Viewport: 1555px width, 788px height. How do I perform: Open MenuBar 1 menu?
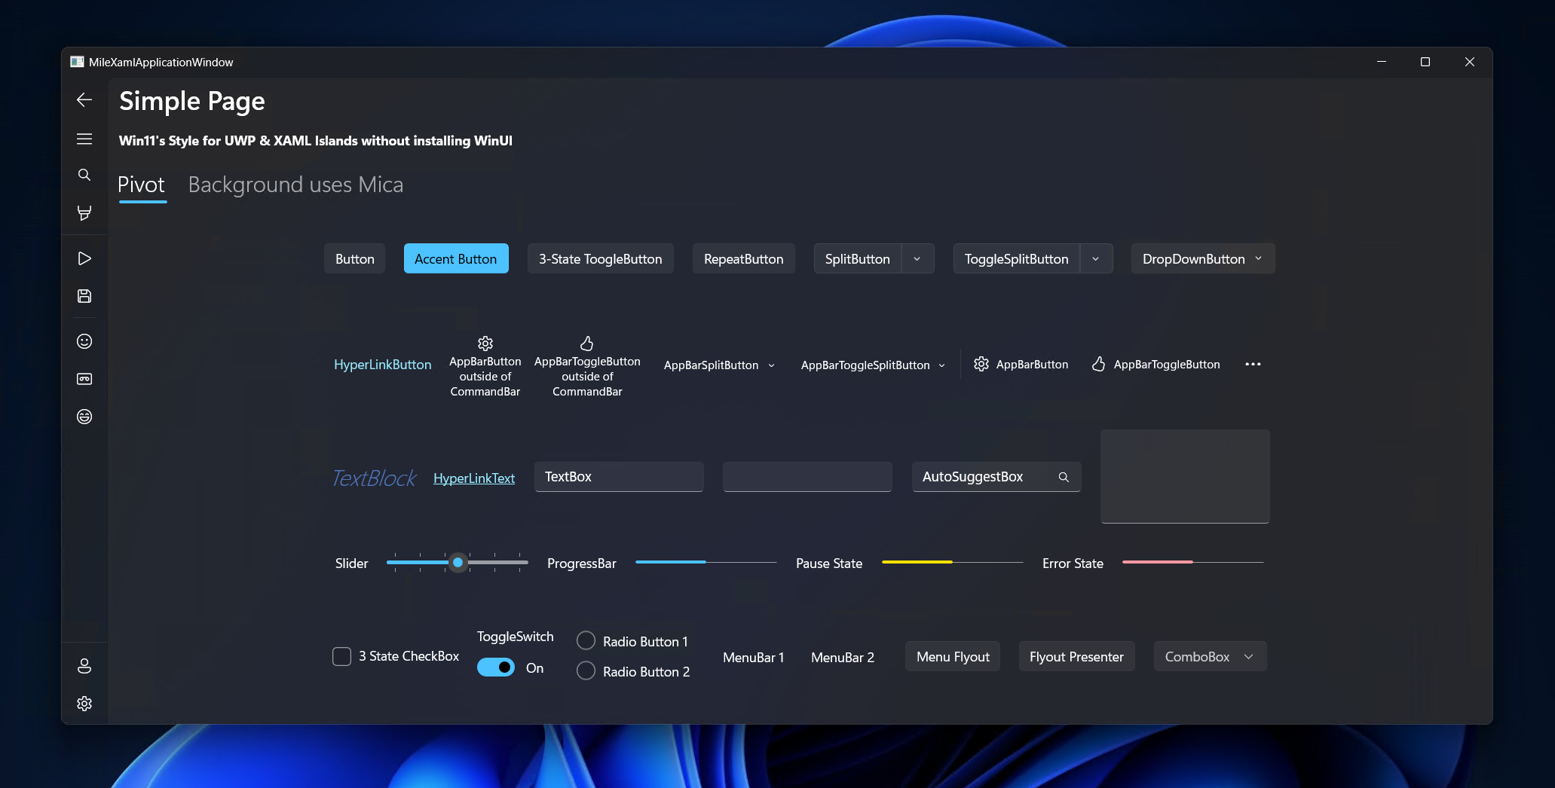(753, 657)
